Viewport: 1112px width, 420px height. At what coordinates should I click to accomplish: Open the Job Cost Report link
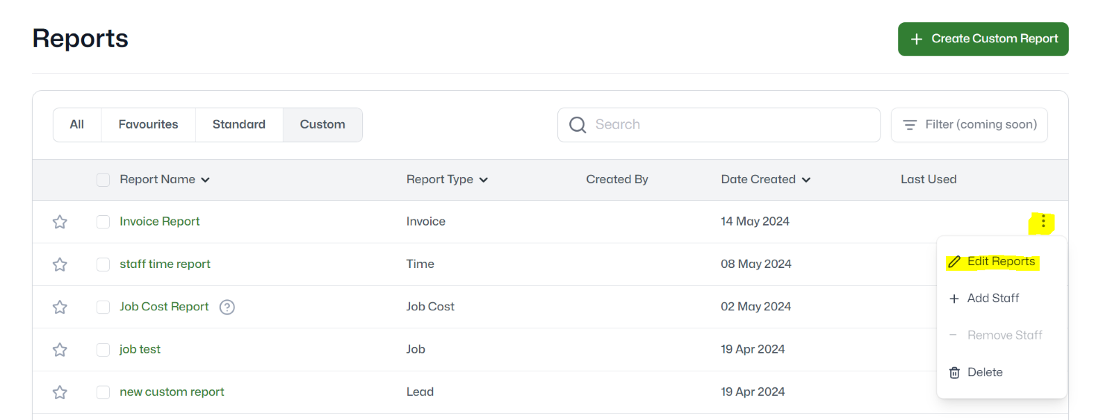click(164, 307)
